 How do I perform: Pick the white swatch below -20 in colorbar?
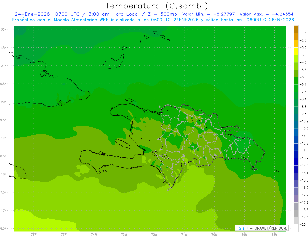pos(296,228)
